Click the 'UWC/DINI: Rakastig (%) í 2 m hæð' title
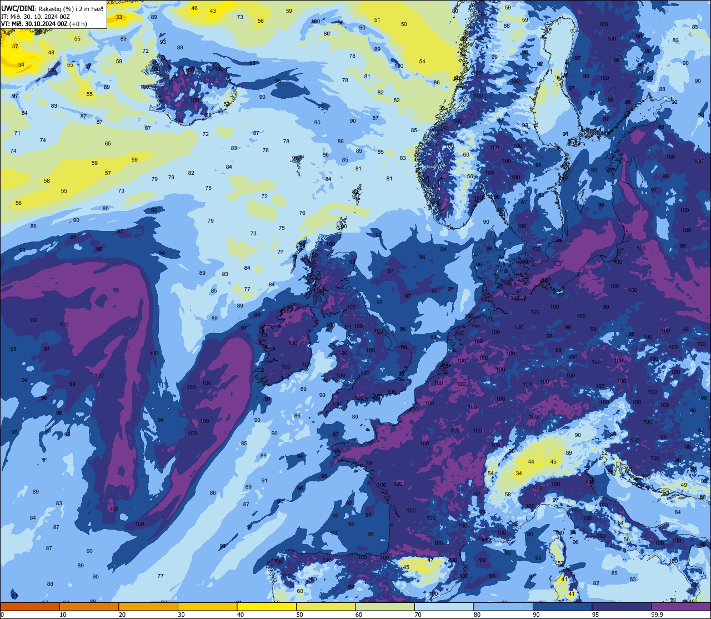711x619 pixels. tap(52, 8)
